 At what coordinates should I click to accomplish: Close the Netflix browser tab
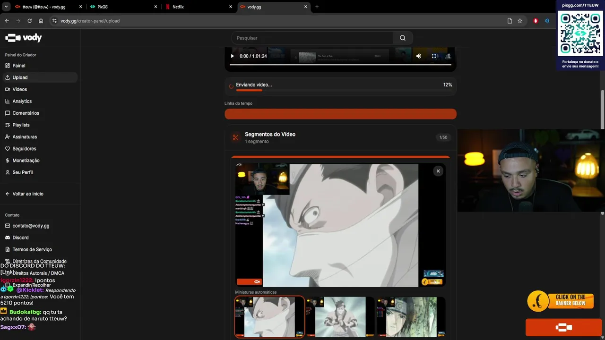[x=231, y=7]
